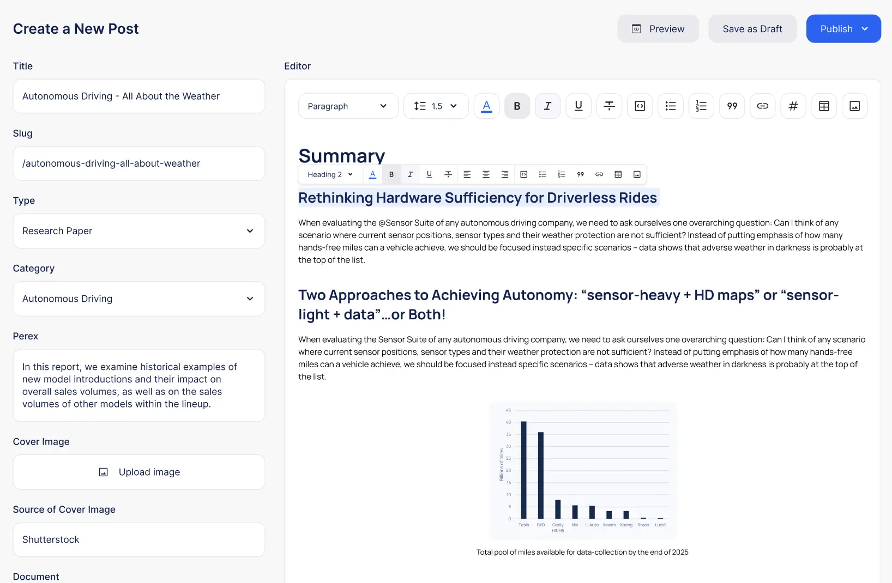Insert code block from main toolbar

coord(640,106)
